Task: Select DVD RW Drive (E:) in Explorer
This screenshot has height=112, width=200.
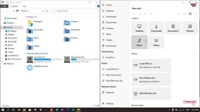Action: 37,68
